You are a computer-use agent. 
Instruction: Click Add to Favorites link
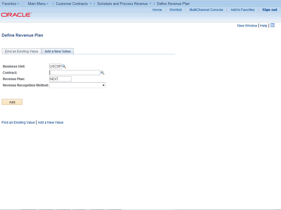[x=242, y=10]
